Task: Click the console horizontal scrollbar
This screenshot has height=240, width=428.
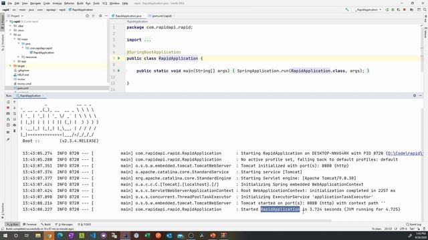Action: (x=186, y=221)
